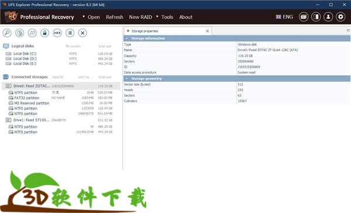Click the 'Windows disk' Type value
The width and height of the screenshot is (351, 213).
[x=247, y=44]
